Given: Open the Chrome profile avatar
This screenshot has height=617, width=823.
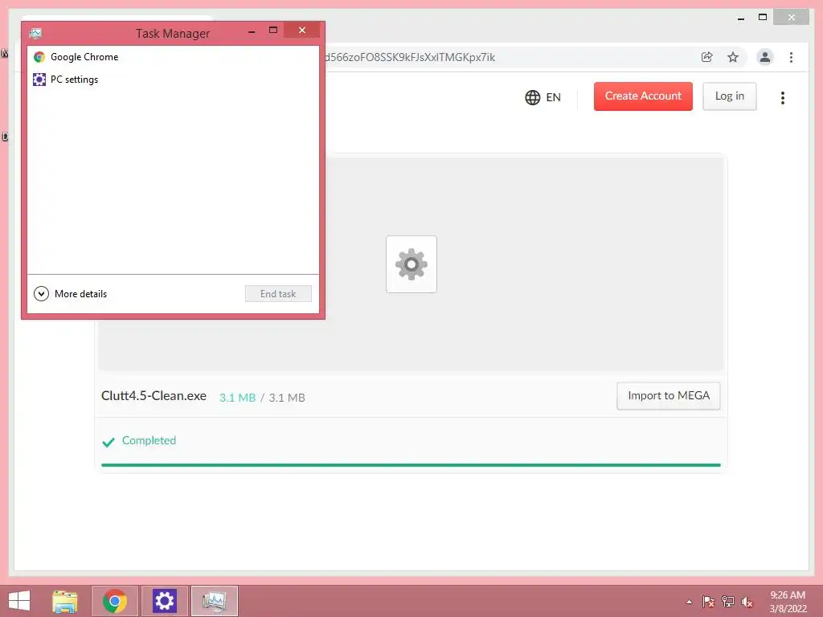Looking at the screenshot, I should point(765,57).
